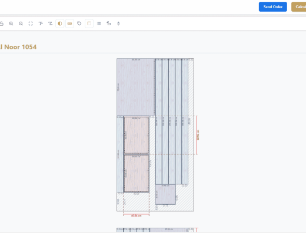Select the lower pink panel in the layout
This screenshot has width=306, height=233.
tap(137, 173)
